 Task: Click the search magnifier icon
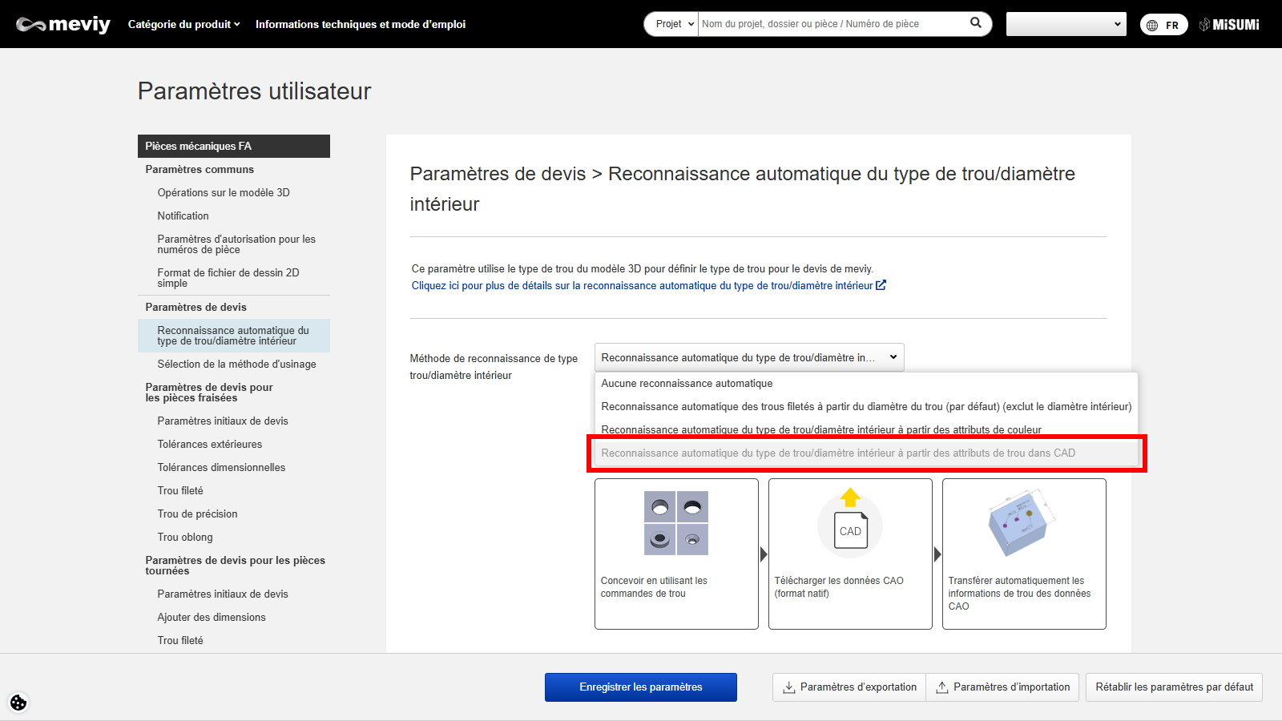pos(975,23)
